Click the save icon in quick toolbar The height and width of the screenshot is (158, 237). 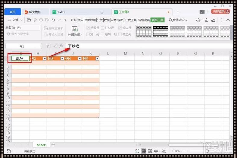point(29,20)
